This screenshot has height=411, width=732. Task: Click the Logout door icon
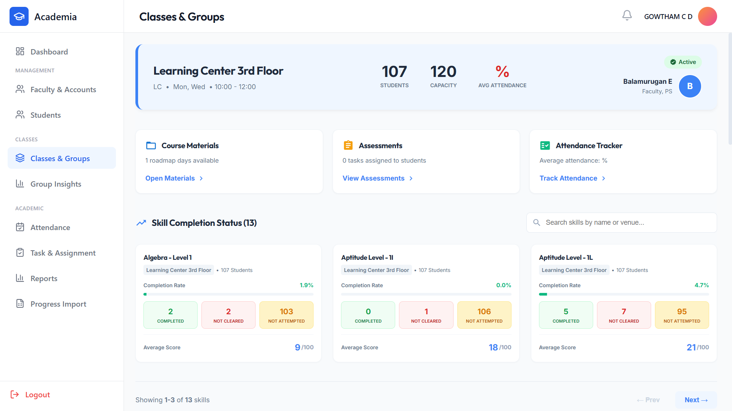(15, 394)
